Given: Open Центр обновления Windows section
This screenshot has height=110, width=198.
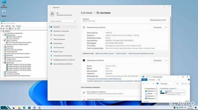Looking at the screenshot, I should click(x=63, y=64).
